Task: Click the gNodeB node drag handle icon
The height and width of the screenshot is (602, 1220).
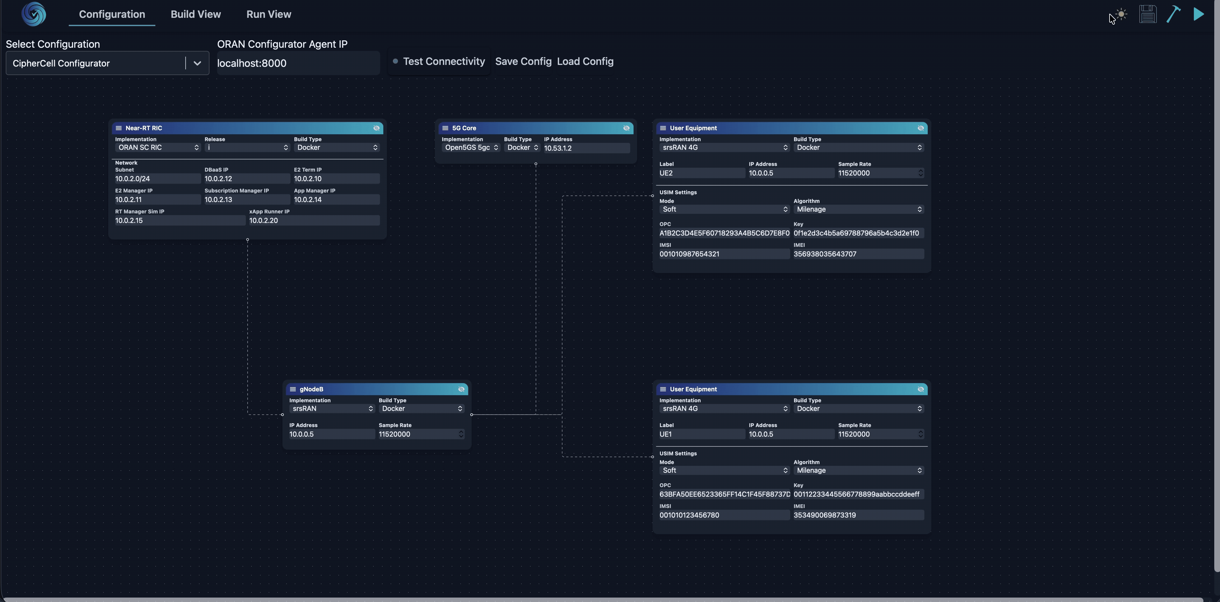Action: pyautogui.click(x=293, y=389)
